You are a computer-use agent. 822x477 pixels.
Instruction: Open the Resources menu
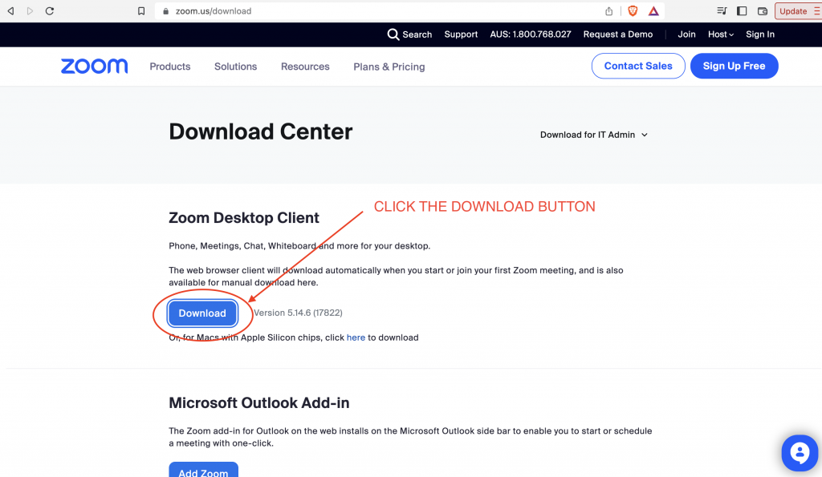(x=305, y=67)
